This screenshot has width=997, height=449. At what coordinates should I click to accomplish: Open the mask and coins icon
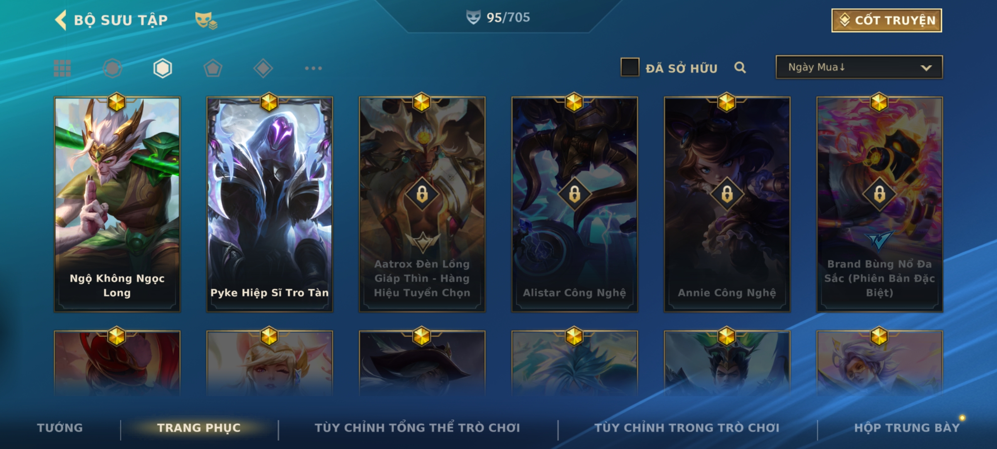[x=206, y=20]
